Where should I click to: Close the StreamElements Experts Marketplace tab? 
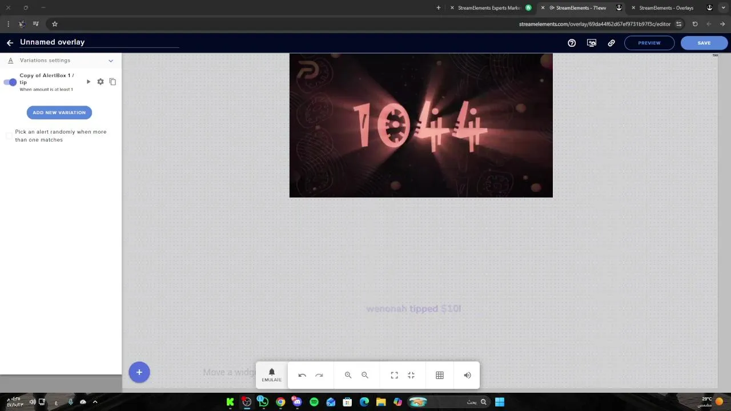click(452, 8)
